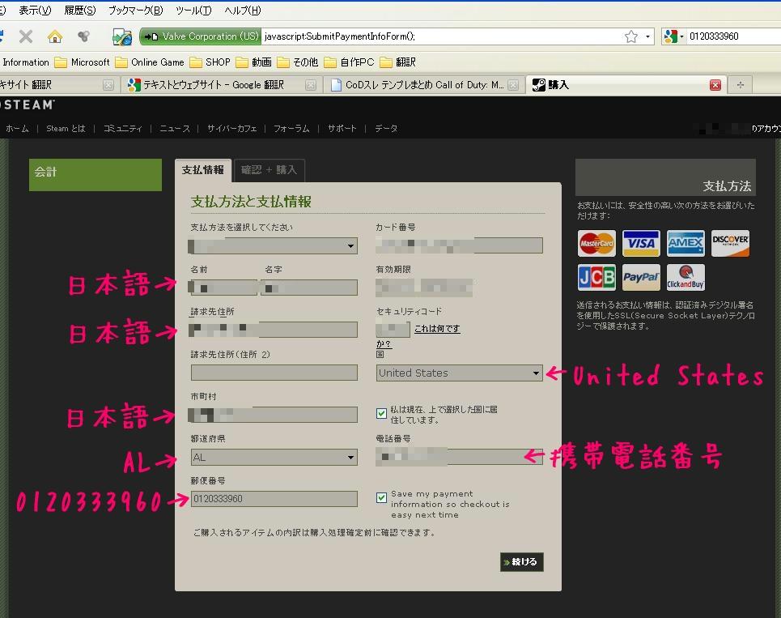Close the Google 翻訳 tab

coord(310,85)
